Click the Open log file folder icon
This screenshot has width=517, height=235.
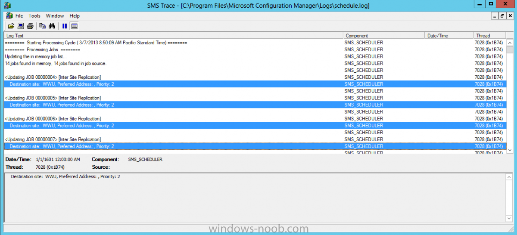11,26
